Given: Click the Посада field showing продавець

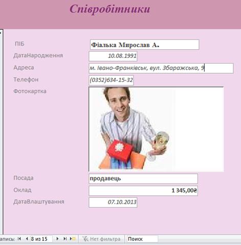Looking at the screenshot, I should click(x=143, y=178).
